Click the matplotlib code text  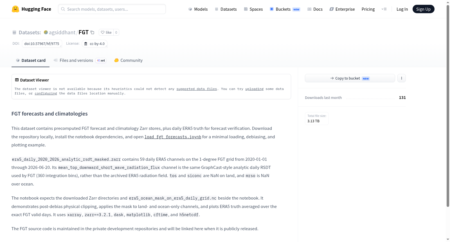(x=138, y=215)
